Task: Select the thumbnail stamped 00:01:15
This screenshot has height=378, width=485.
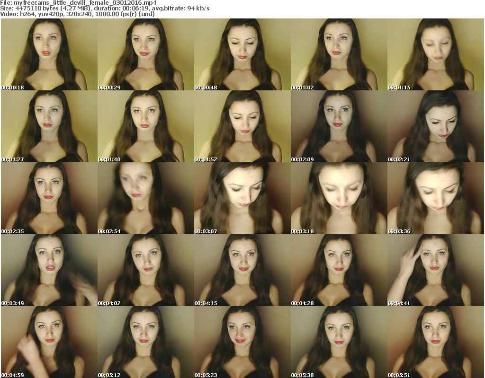Action: 435,54
